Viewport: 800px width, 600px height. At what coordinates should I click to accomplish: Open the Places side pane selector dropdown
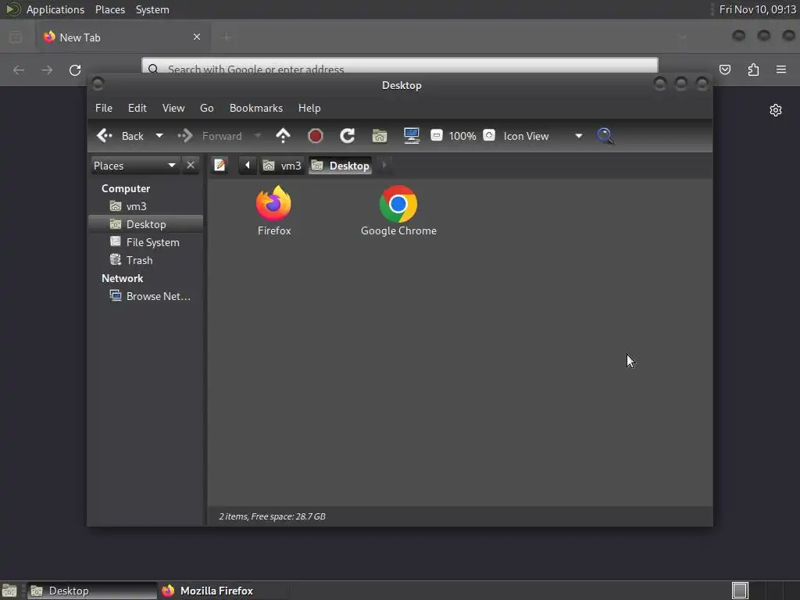point(134,166)
